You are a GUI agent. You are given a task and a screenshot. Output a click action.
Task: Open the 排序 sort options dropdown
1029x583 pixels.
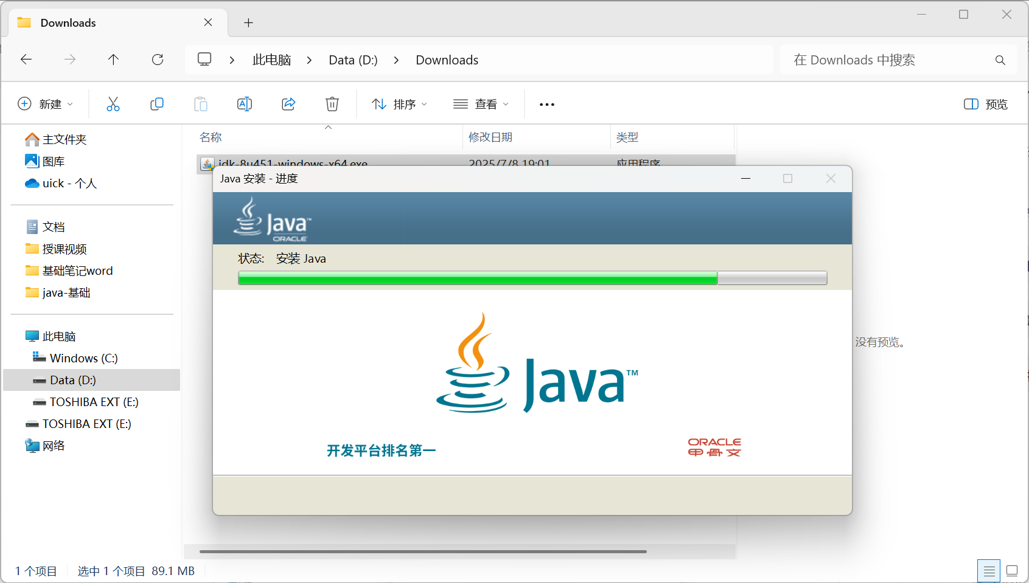coord(399,103)
